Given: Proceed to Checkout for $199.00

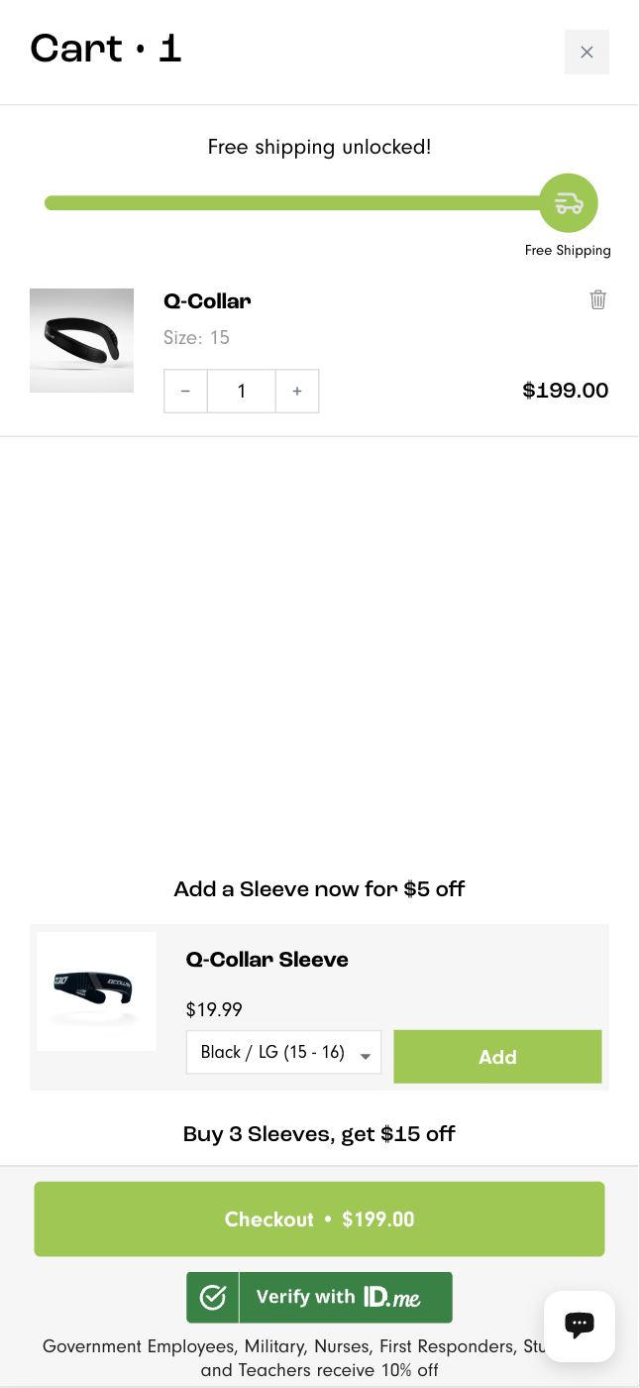Looking at the screenshot, I should [319, 1218].
